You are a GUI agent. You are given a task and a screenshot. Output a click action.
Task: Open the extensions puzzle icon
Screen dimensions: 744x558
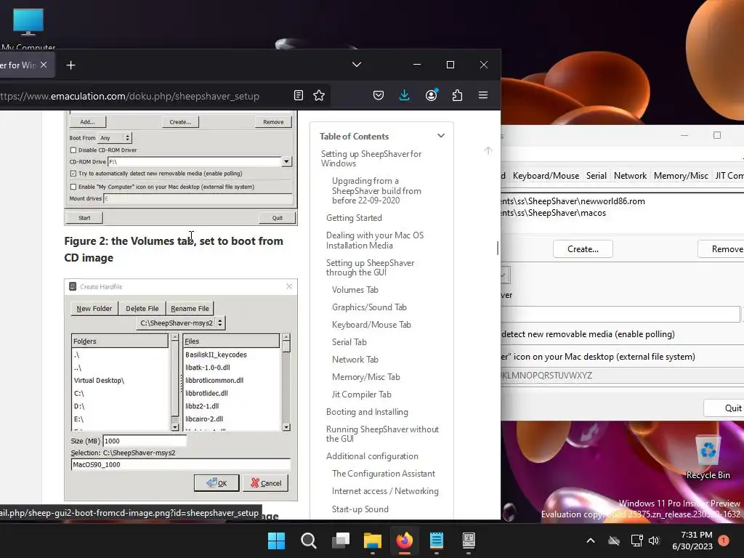click(458, 95)
